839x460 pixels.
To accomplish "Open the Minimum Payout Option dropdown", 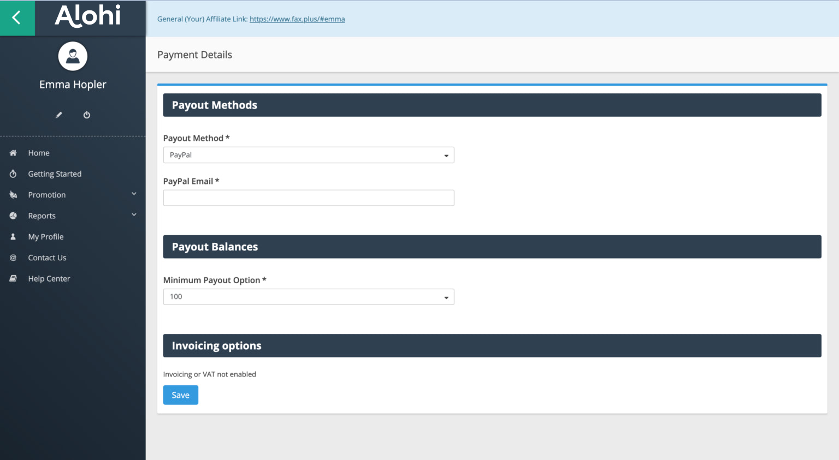I will 308,297.
